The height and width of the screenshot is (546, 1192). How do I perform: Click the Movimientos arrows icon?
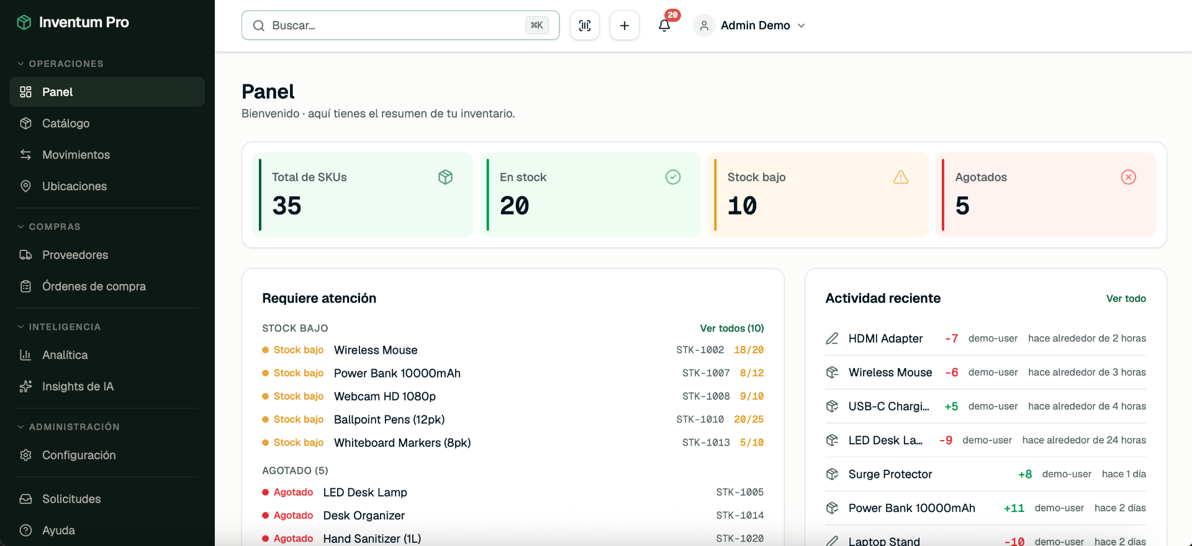[x=25, y=155]
